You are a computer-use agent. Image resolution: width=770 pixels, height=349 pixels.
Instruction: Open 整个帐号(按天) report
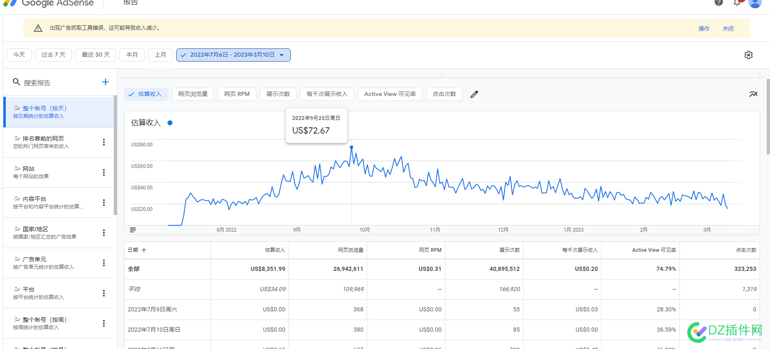[58, 112]
